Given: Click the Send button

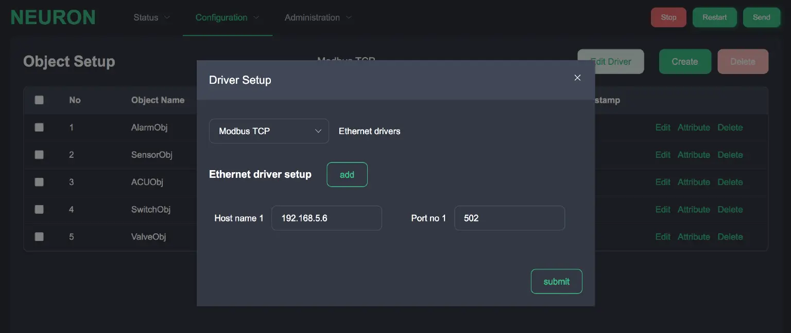Looking at the screenshot, I should [761, 17].
